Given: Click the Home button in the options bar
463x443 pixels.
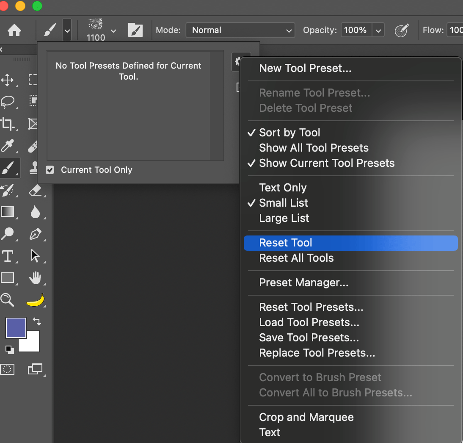Looking at the screenshot, I should pyautogui.click(x=15, y=30).
